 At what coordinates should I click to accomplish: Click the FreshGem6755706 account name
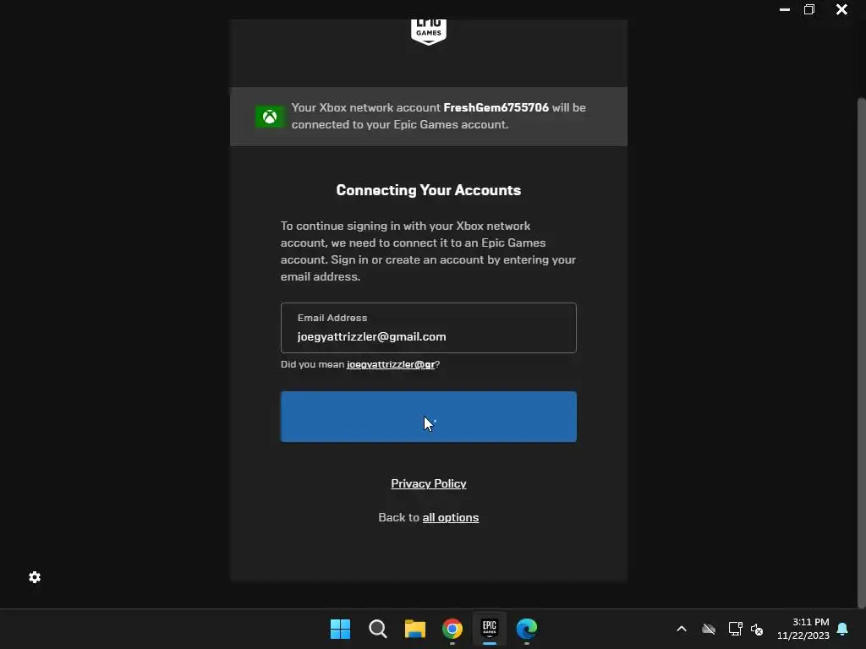point(496,107)
